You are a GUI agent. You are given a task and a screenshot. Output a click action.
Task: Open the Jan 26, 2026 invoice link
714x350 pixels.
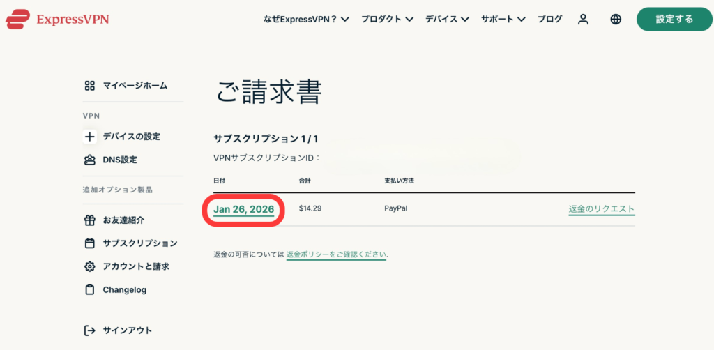point(243,208)
